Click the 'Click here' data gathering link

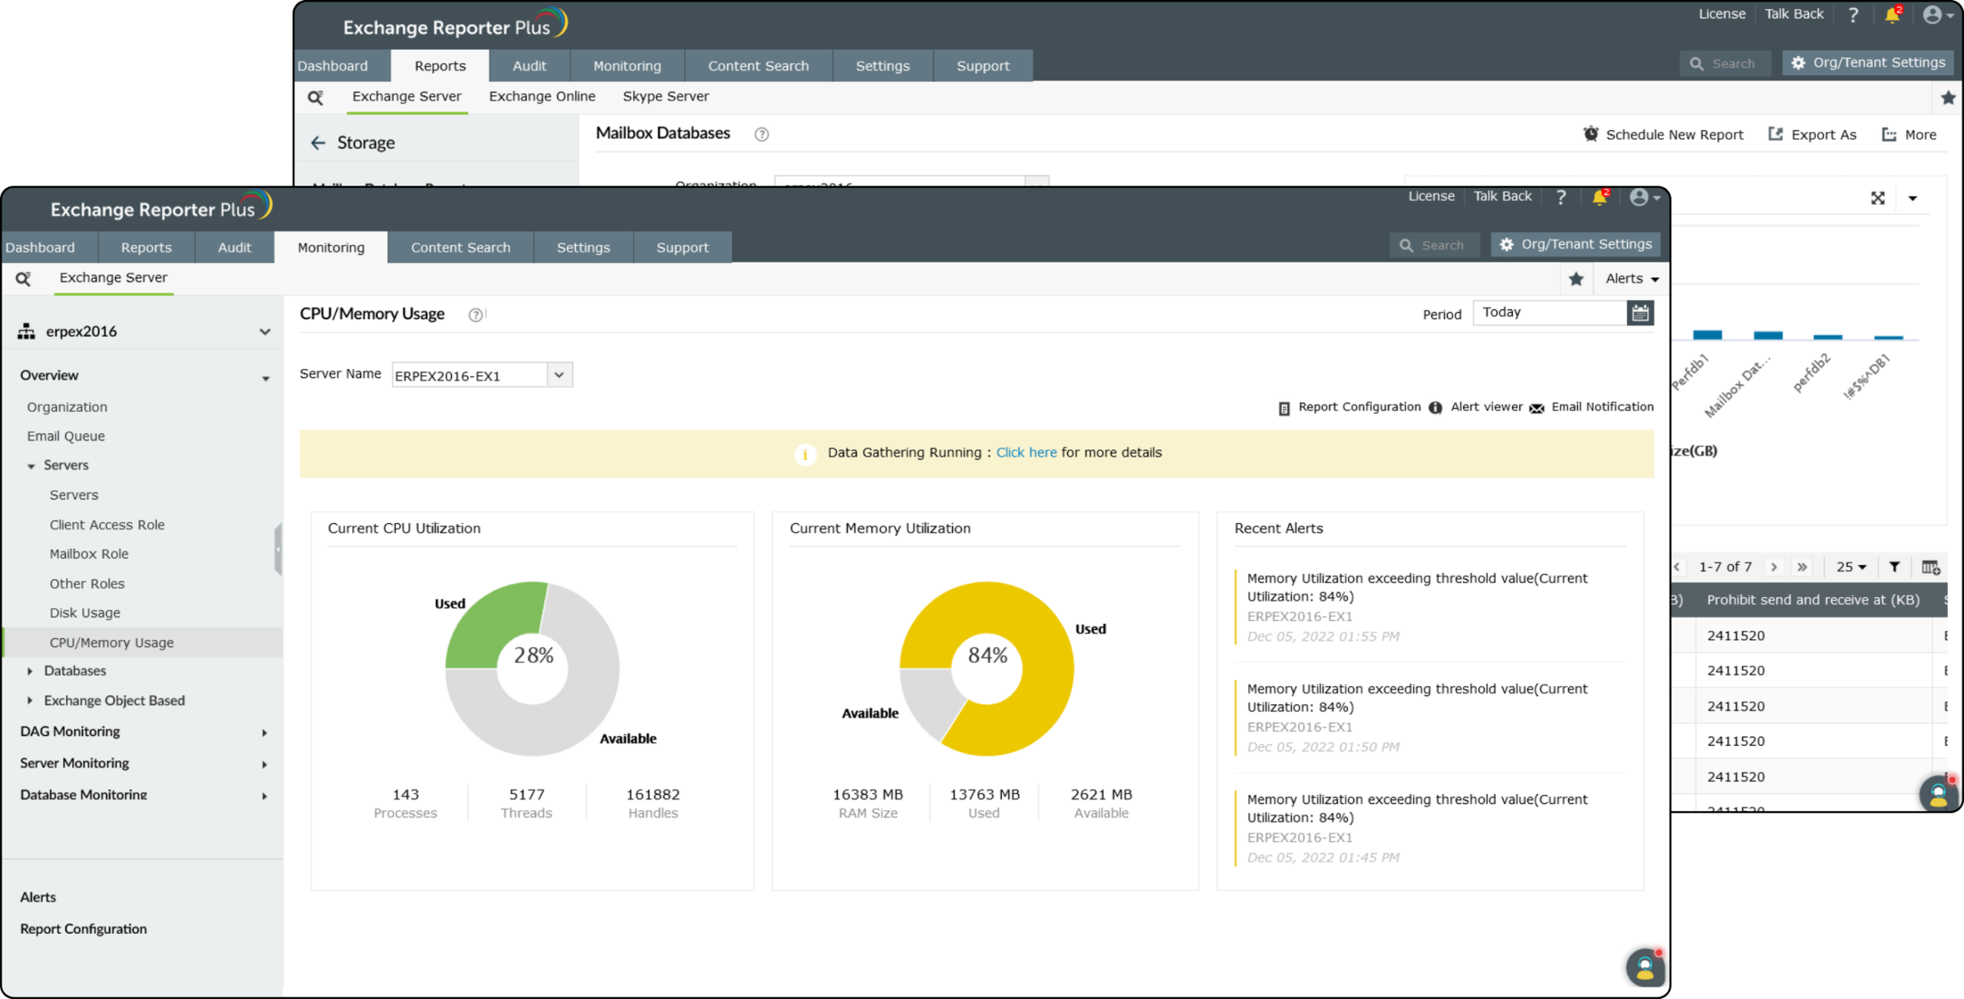(1026, 453)
